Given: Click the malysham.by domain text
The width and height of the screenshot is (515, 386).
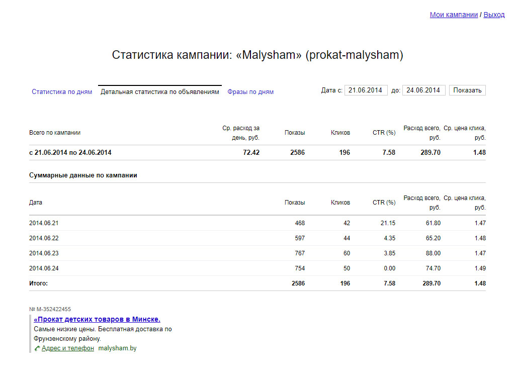Looking at the screenshot, I should coord(117,348).
